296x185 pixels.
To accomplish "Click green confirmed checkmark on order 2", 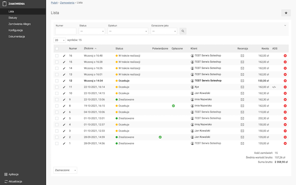I will tap(160, 137).
